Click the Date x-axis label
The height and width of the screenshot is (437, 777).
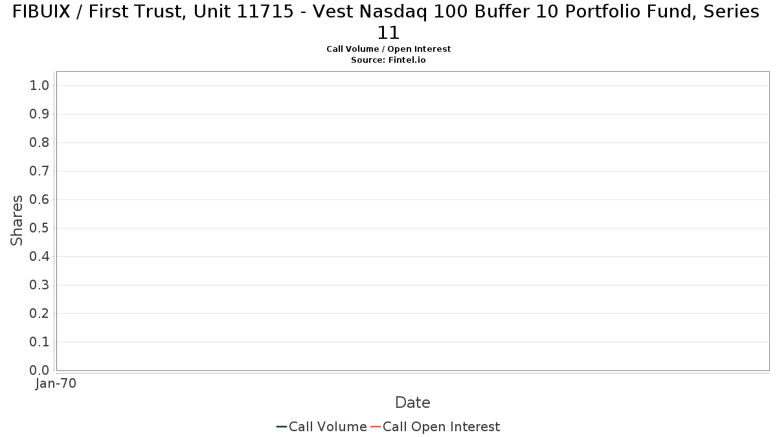412,403
